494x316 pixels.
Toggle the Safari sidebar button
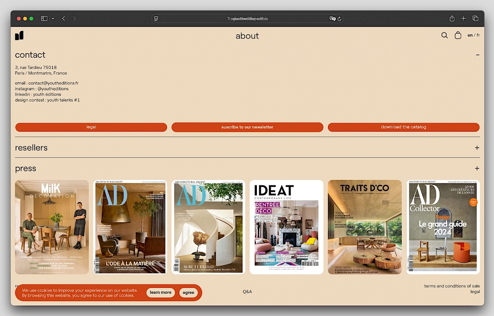pyautogui.click(x=44, y=19)
